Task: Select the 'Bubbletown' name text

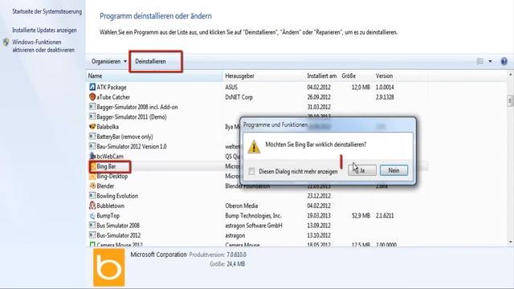Action: click(x=111, y=206)
